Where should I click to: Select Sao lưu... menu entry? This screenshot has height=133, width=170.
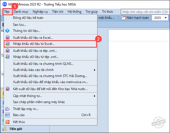[x=50, y=25]
